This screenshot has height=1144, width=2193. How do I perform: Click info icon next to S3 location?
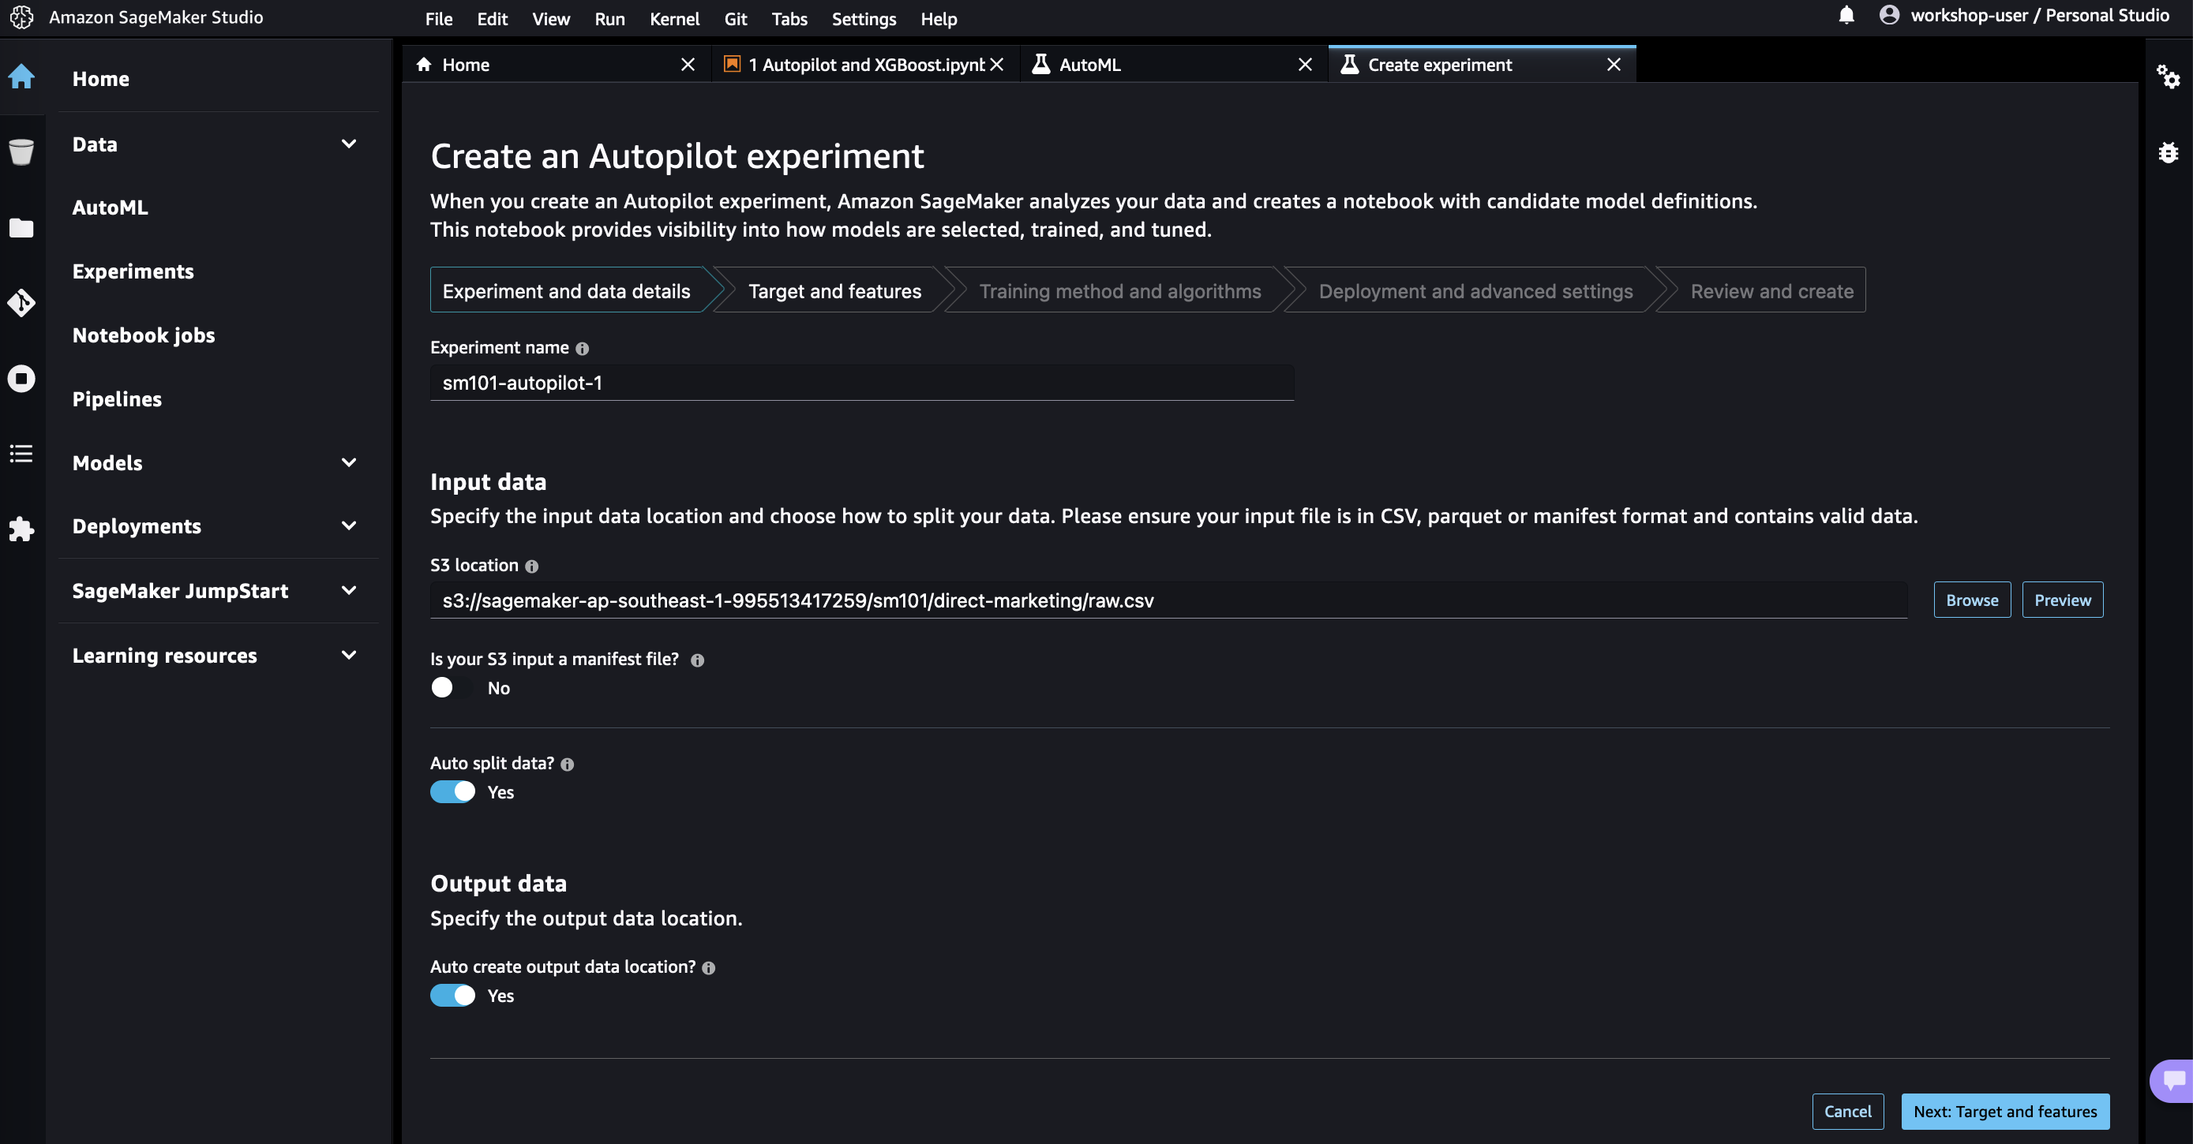(532, 566)
